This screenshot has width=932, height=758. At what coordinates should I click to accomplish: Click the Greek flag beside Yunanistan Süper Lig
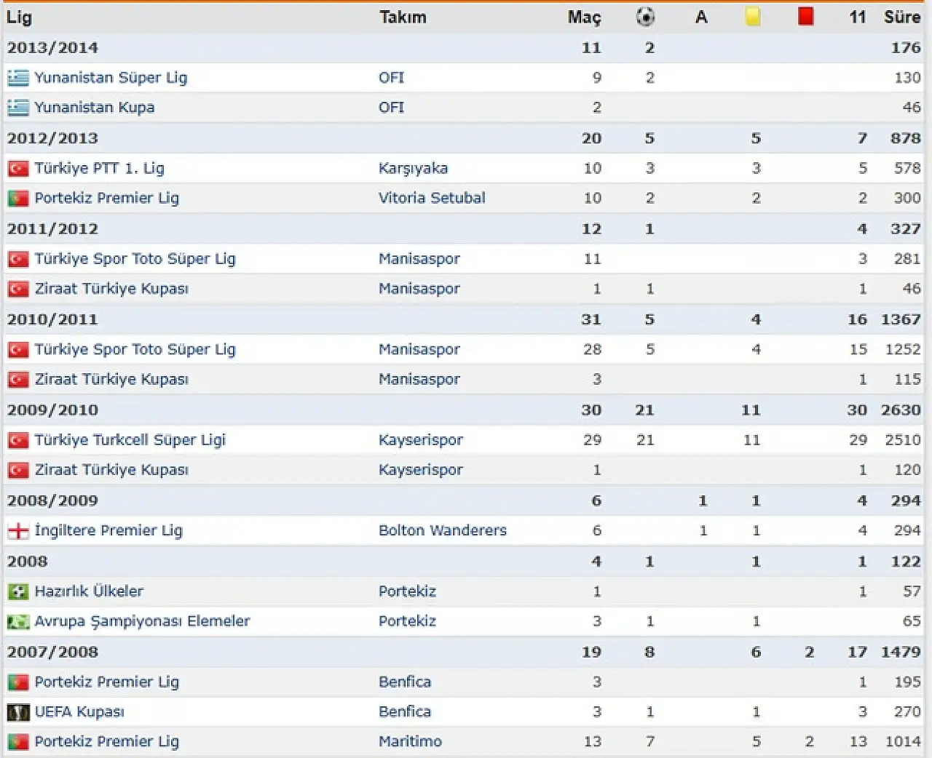point(18,78)
